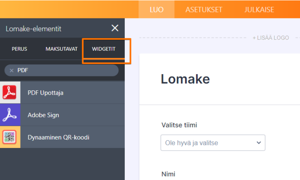Click the red PDF Upottaja widget icon
This screenshot has width=300, height=180.
point(10,93)
